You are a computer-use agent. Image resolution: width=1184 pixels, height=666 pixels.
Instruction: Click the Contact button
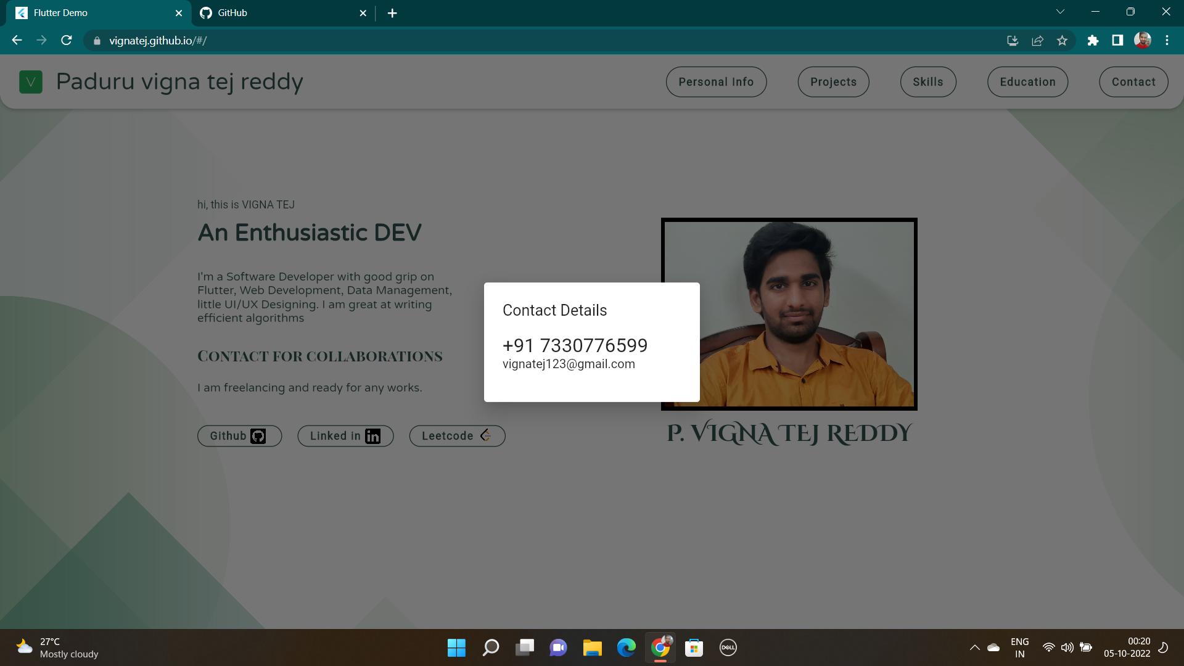tap(1133, 81)
